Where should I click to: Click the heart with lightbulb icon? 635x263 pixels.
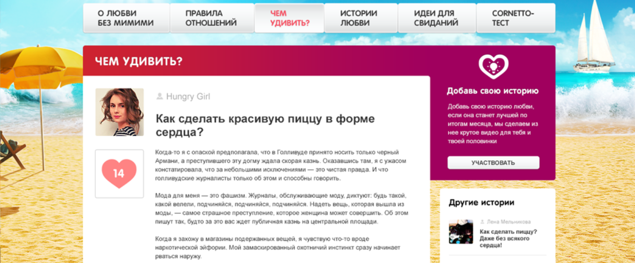click(493, 67)
